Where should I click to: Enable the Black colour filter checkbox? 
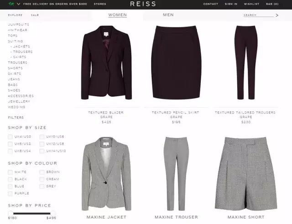click(10, 179)
